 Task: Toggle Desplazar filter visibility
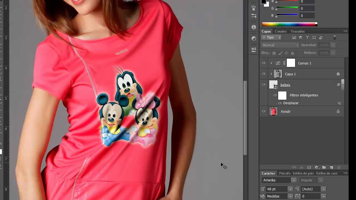(280, 103)
